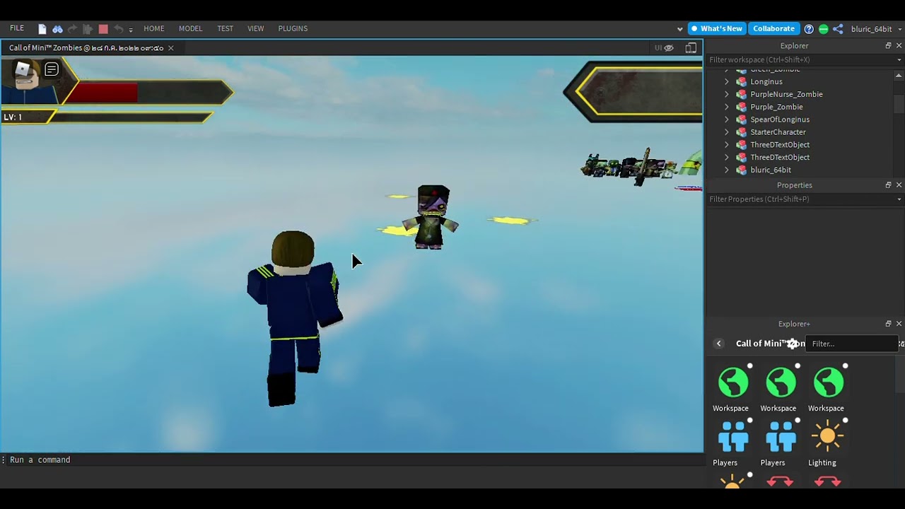Click the Undo arrow icon

coord(118,29)
